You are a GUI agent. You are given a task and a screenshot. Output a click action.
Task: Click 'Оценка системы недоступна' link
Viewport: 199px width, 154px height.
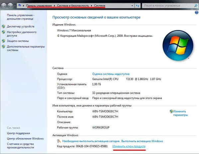[x=111, y=74]
